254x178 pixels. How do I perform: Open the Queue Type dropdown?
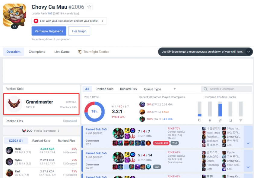(160, 89)
